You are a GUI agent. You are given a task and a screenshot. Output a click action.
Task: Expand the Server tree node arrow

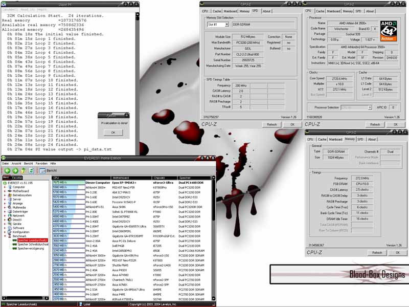coord(5,199)
